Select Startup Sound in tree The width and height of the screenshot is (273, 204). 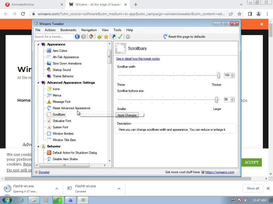pyautogui.click(x=62, y=70)
